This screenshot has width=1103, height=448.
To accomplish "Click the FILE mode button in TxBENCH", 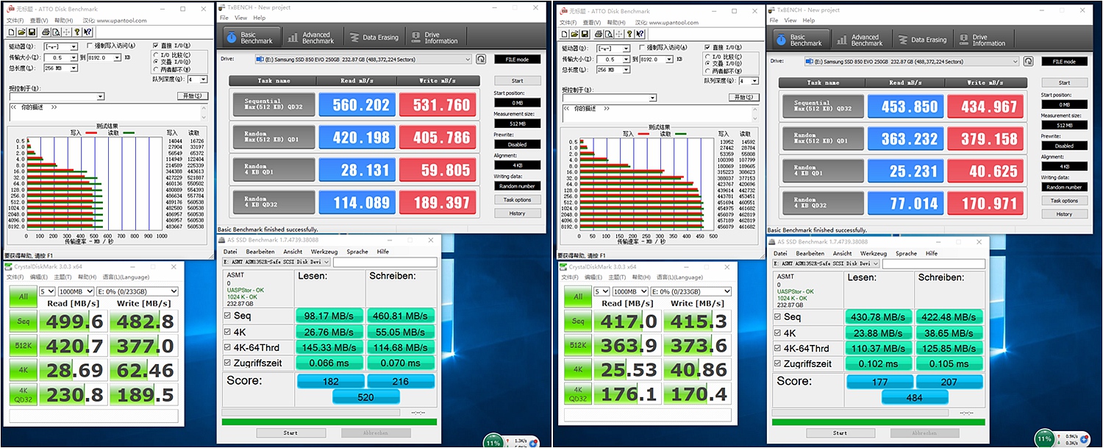I will pyautogui.click(x=517, y=59).
